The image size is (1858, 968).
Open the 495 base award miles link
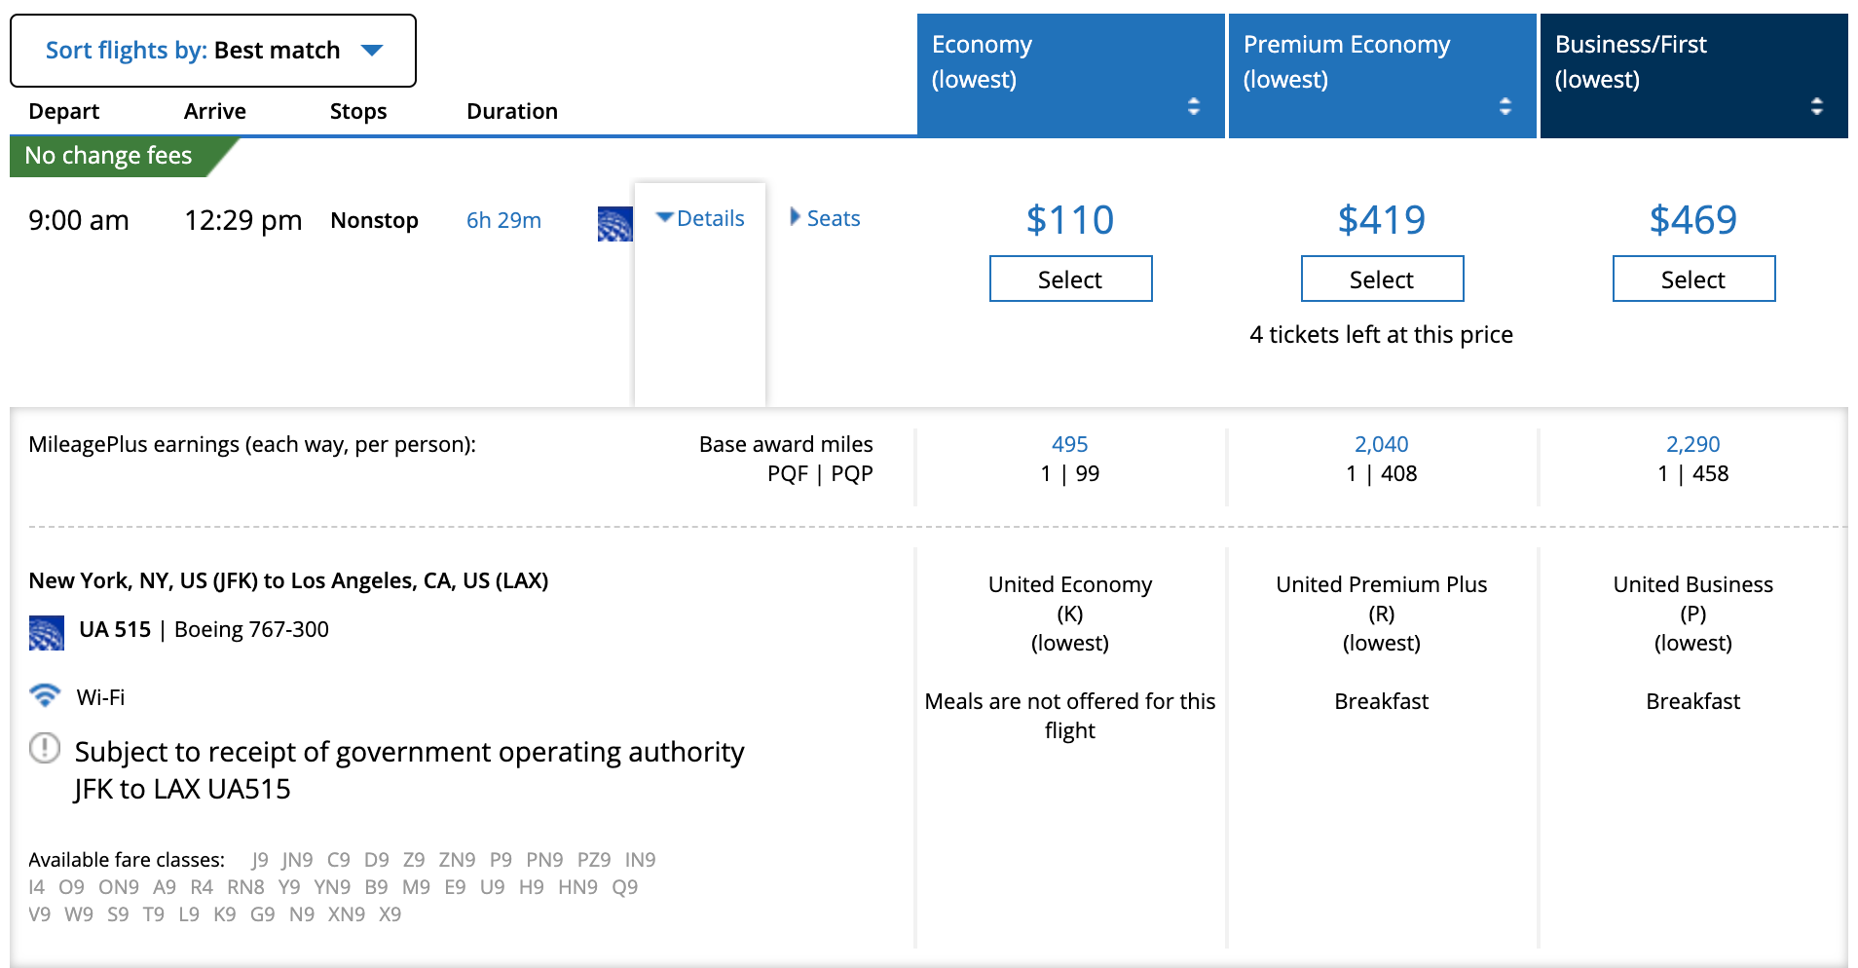pos(1070,444)
